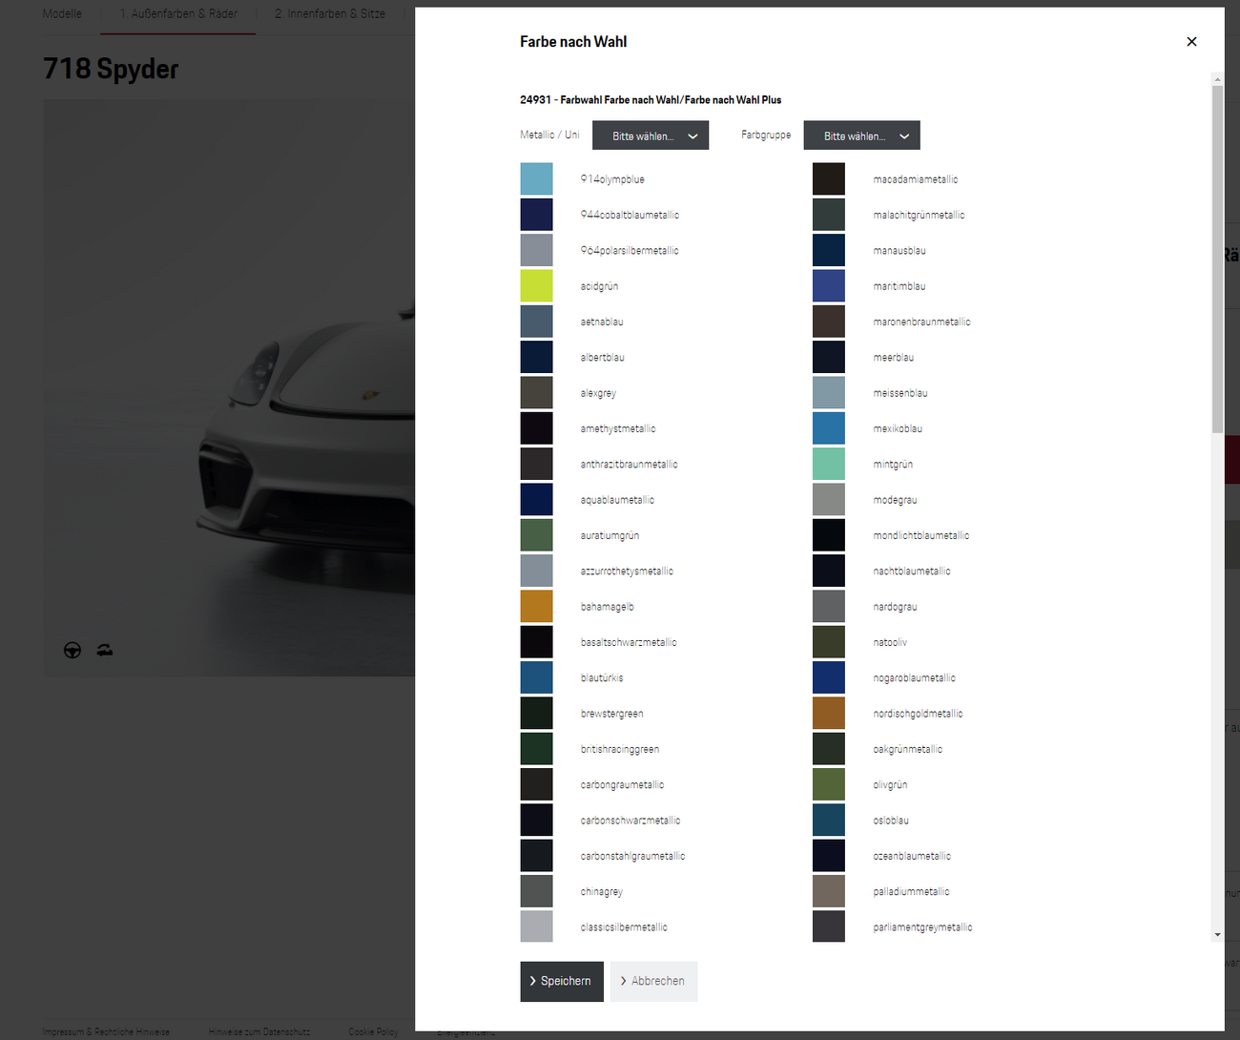Select nordischgoldmetallic swatch
Screen dimensions: 1240x1040
click(x=829, y=713)
